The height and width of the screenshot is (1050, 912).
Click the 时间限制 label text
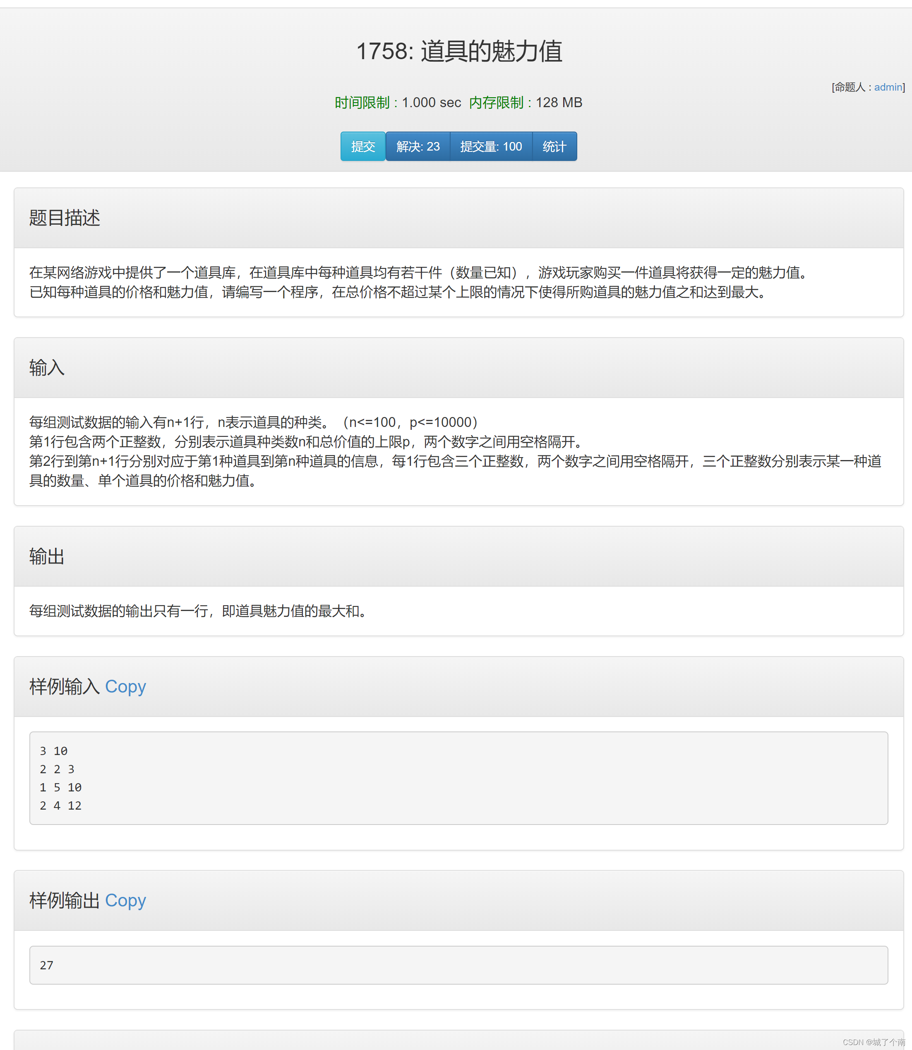(362, 103)
